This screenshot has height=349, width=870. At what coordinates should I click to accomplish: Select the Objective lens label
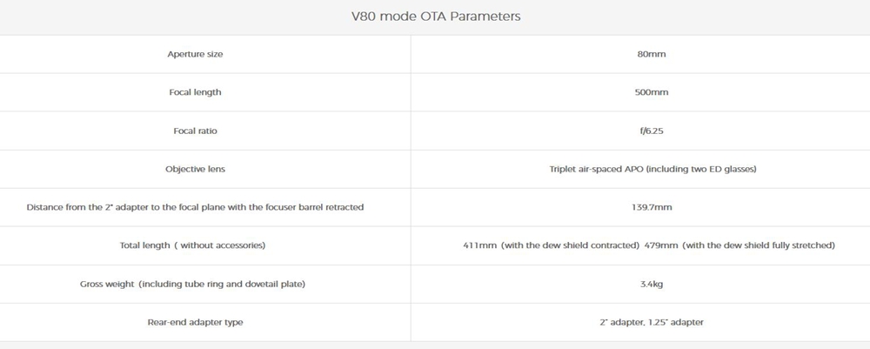[195, 169]
